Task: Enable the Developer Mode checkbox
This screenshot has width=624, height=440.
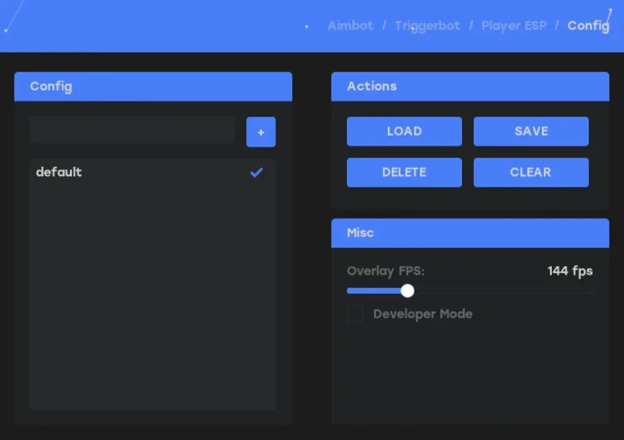Action: [x=355, y=314]
